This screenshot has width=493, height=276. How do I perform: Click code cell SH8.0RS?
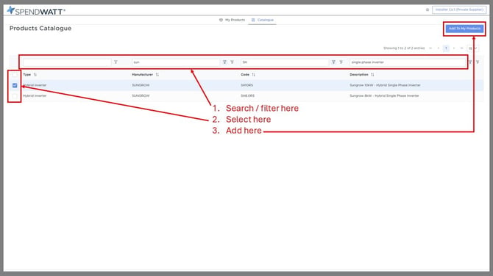[x=248, y=95]
